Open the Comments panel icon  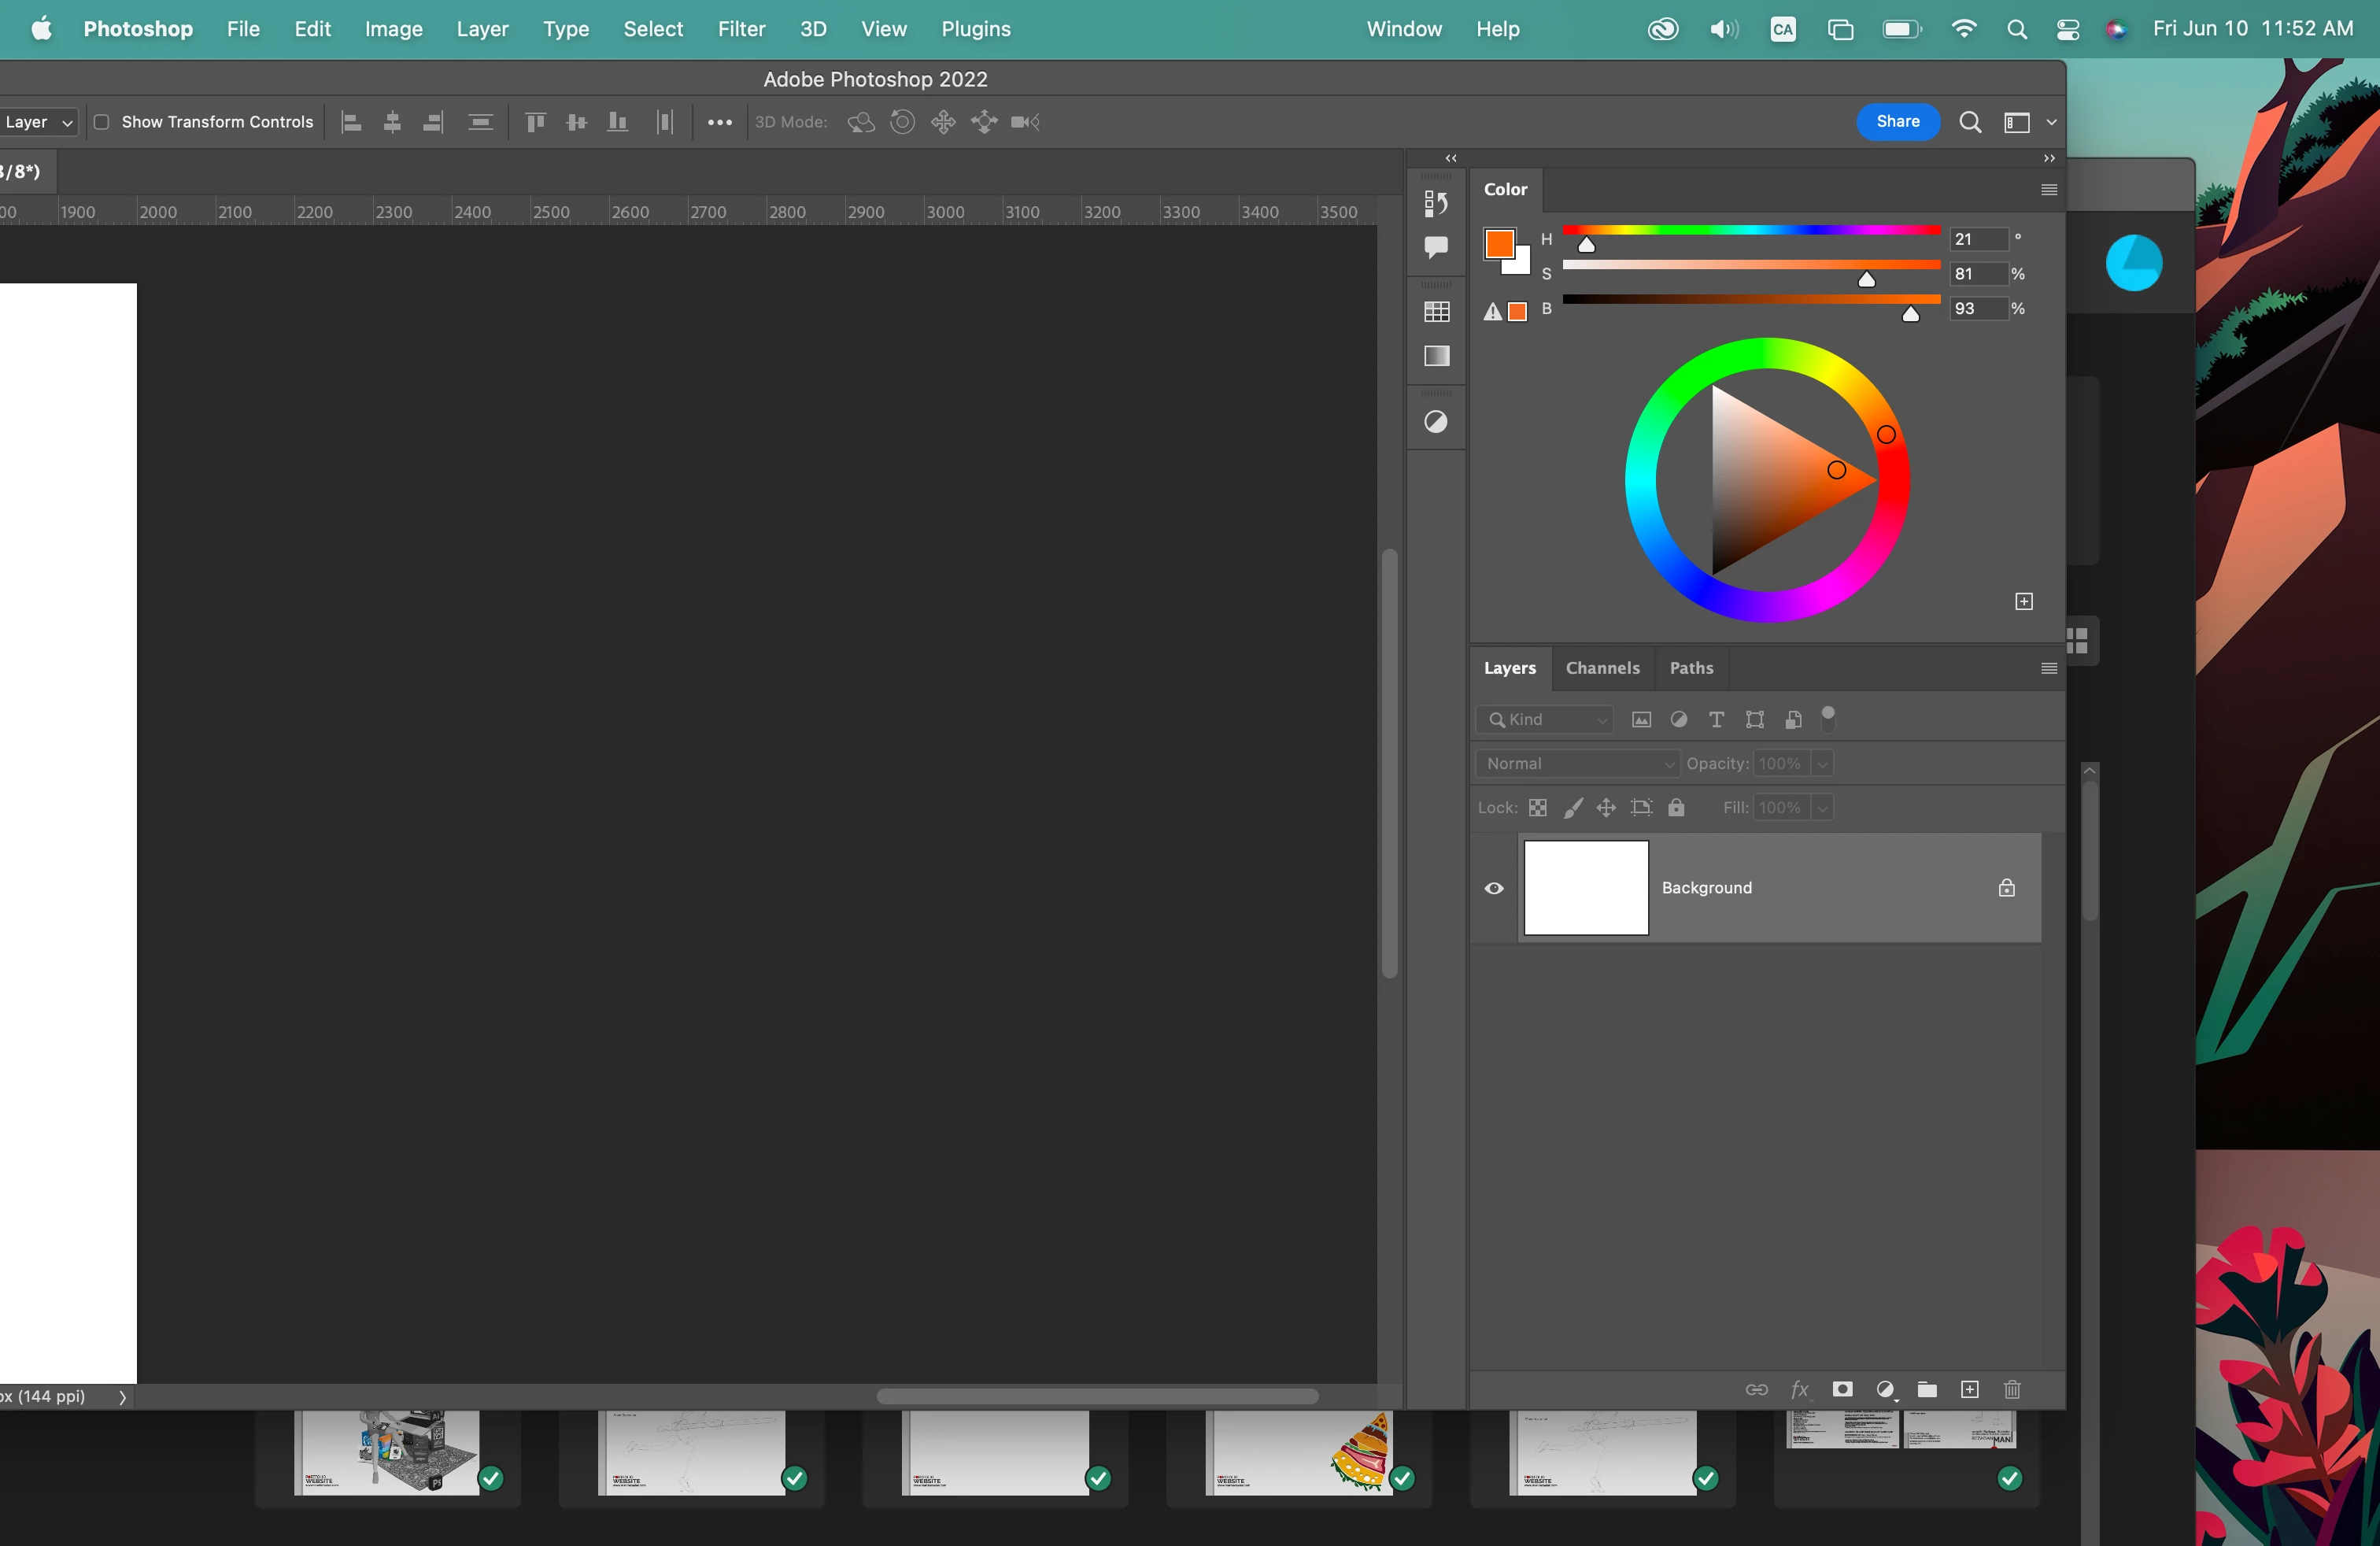pyautogui.click(x=1436, y=246)
